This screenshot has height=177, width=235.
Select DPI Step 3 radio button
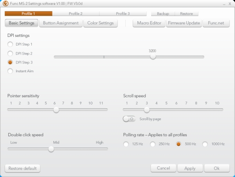tap(10, 62)
